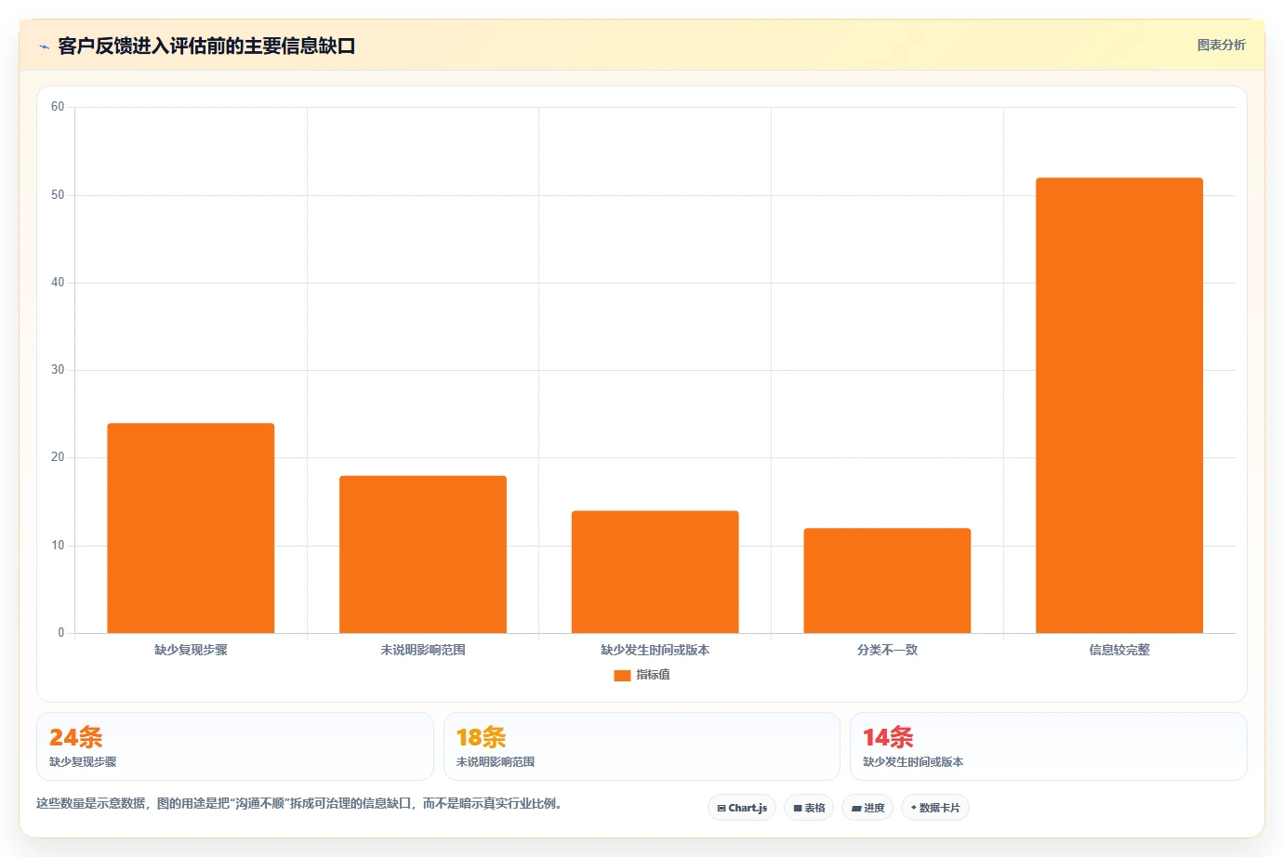Click the 信息较完整 axis label
The height and width of the screenshot is (857, 1284).
click(1119, 650)
